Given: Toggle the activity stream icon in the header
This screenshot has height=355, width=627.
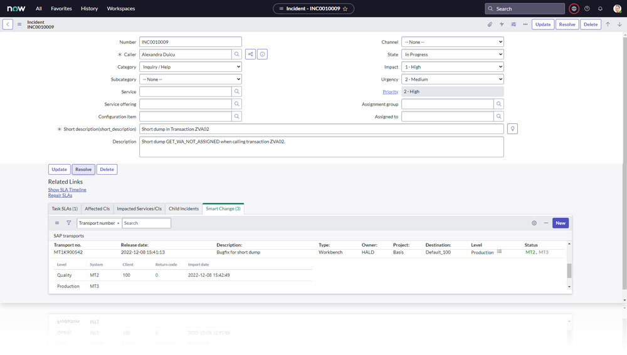Looking at the screenshot, I should click(502, 24).
